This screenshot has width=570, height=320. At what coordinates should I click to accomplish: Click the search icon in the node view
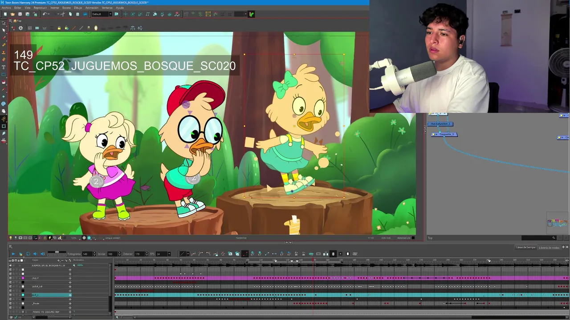tap(554, 238)
